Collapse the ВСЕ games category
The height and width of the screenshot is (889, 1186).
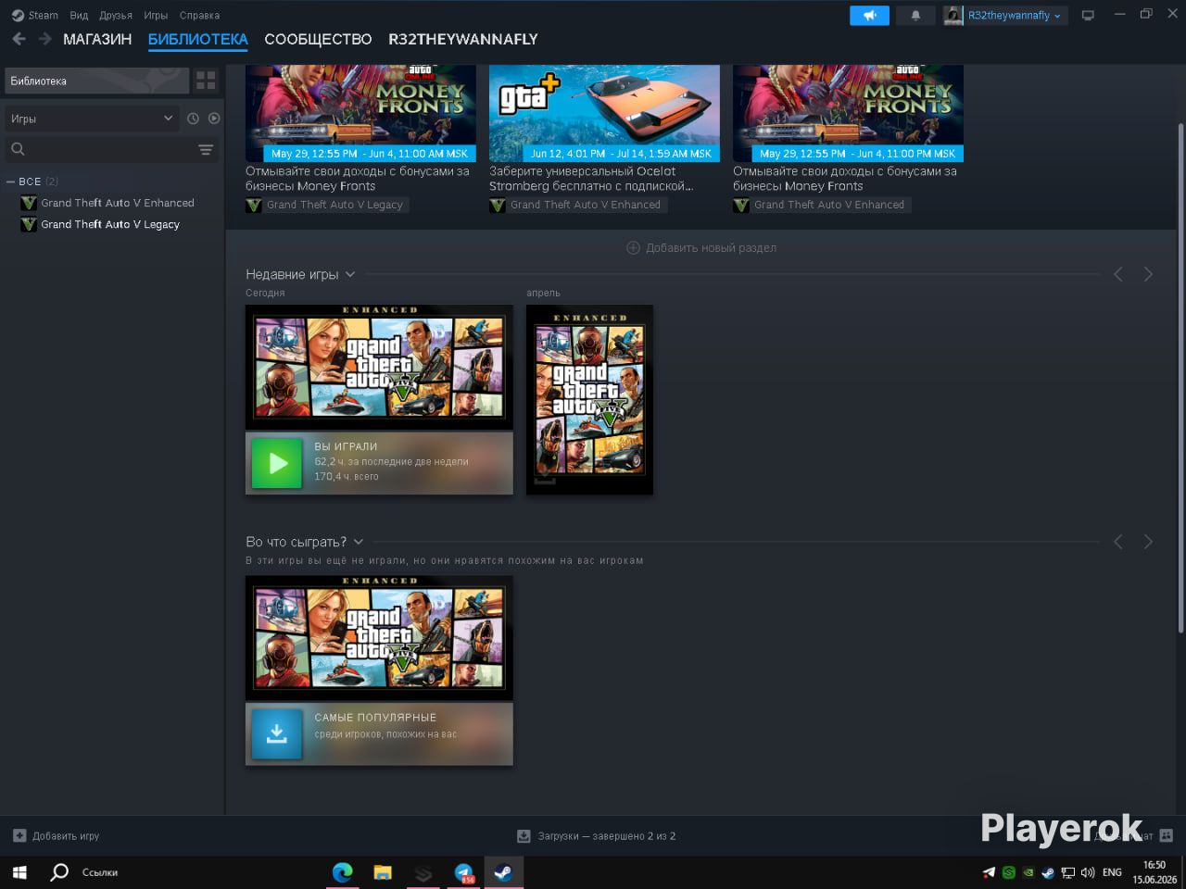[11, 182]
